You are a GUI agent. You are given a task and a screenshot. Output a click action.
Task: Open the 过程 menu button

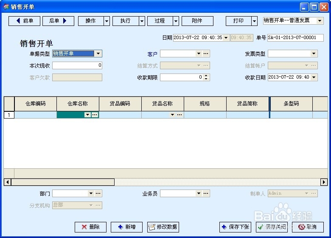click(x=160, y=21)
